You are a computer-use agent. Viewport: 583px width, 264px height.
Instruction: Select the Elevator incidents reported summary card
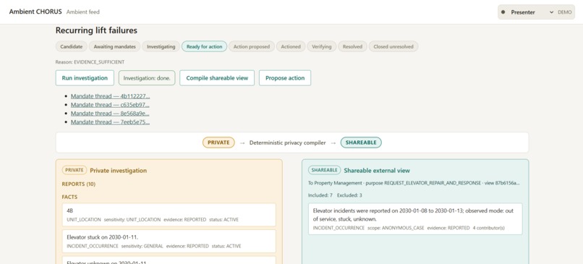(415, 218)
